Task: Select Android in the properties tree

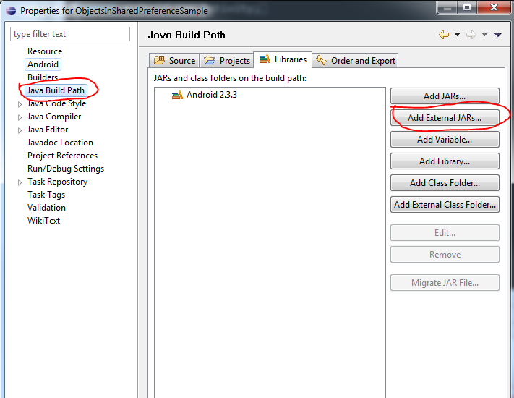Action: coord(43,64)
